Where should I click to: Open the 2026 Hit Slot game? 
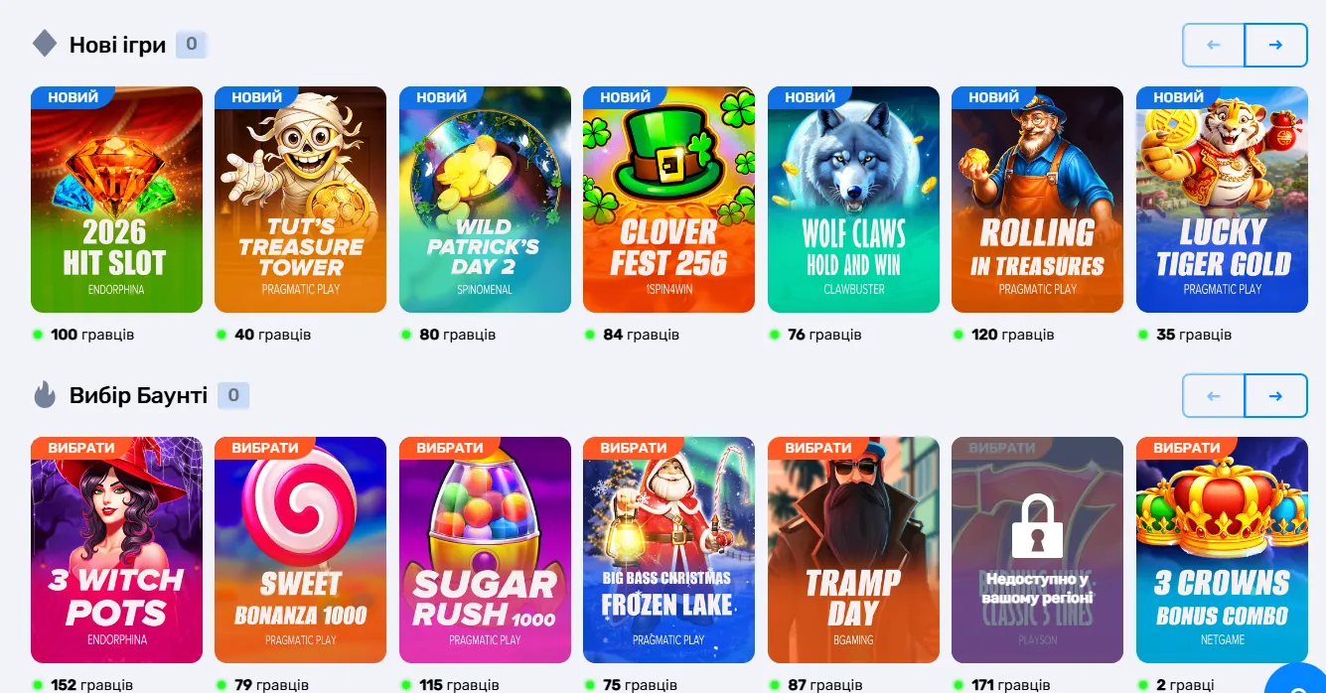coord(116,200)
